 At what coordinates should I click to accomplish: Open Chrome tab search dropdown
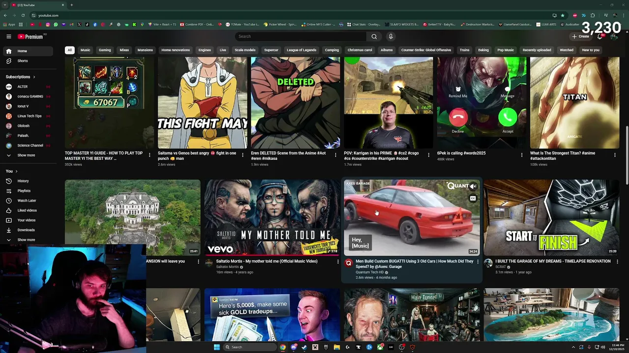[x=5, y=5]
